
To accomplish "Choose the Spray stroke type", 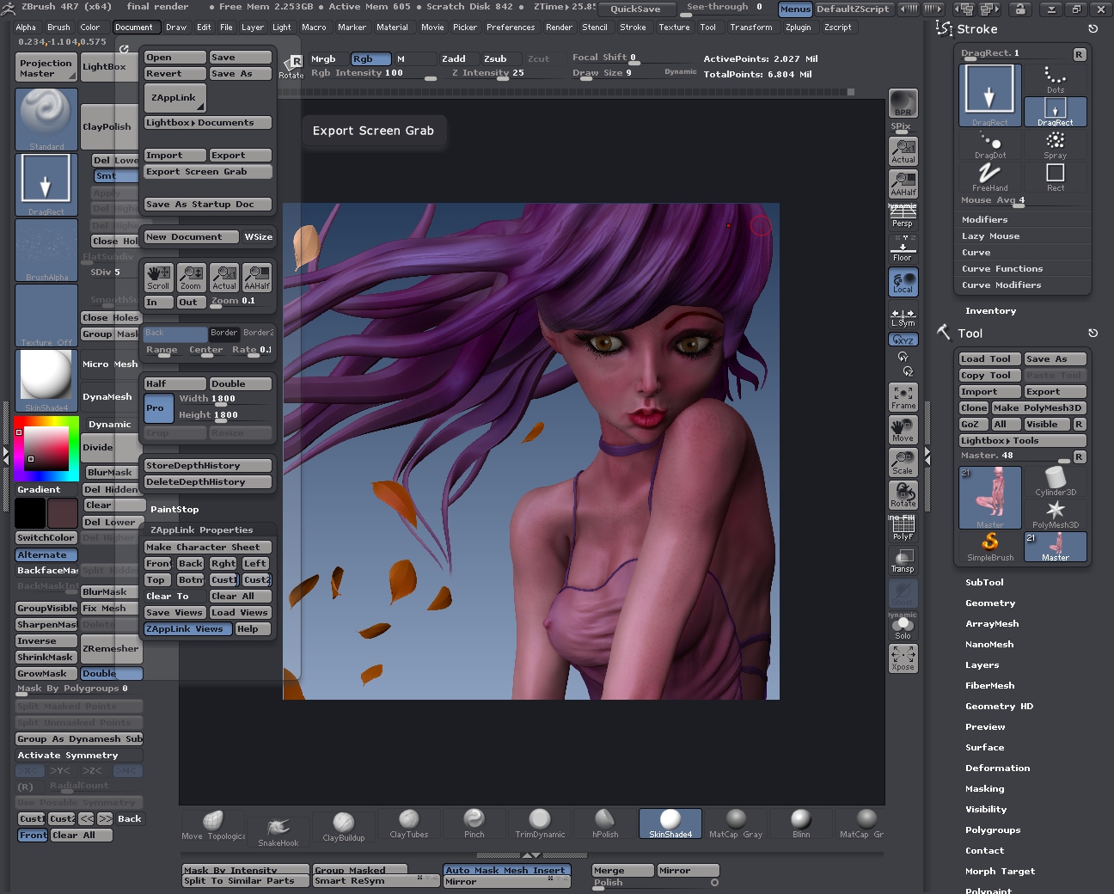I will pyautogui.click(x=1055, y=144).
